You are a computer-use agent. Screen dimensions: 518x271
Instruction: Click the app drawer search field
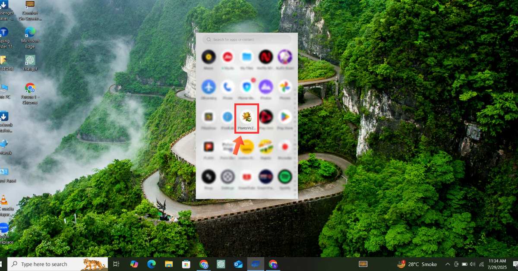247,39
